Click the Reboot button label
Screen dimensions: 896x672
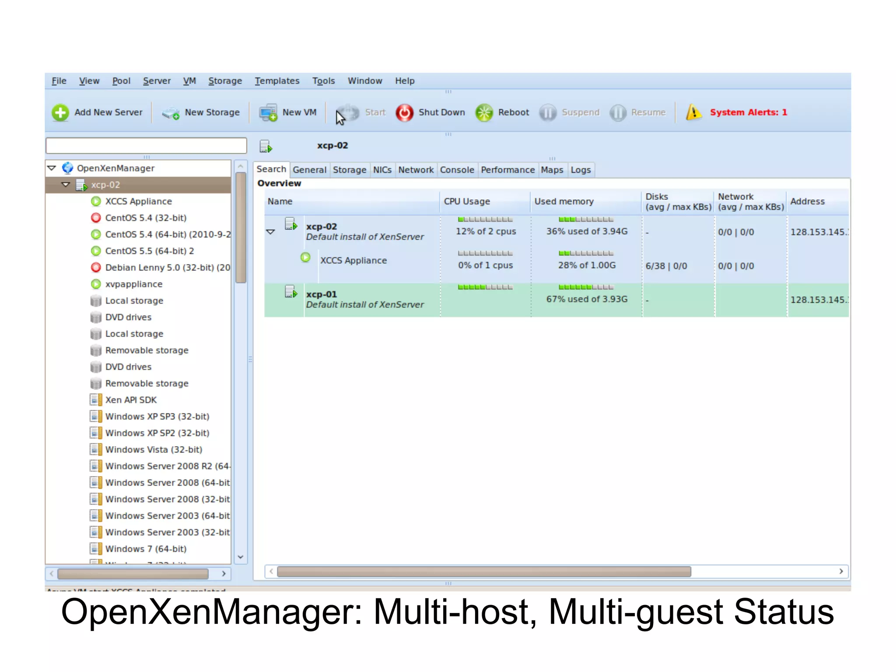click(x=514, y=112)
